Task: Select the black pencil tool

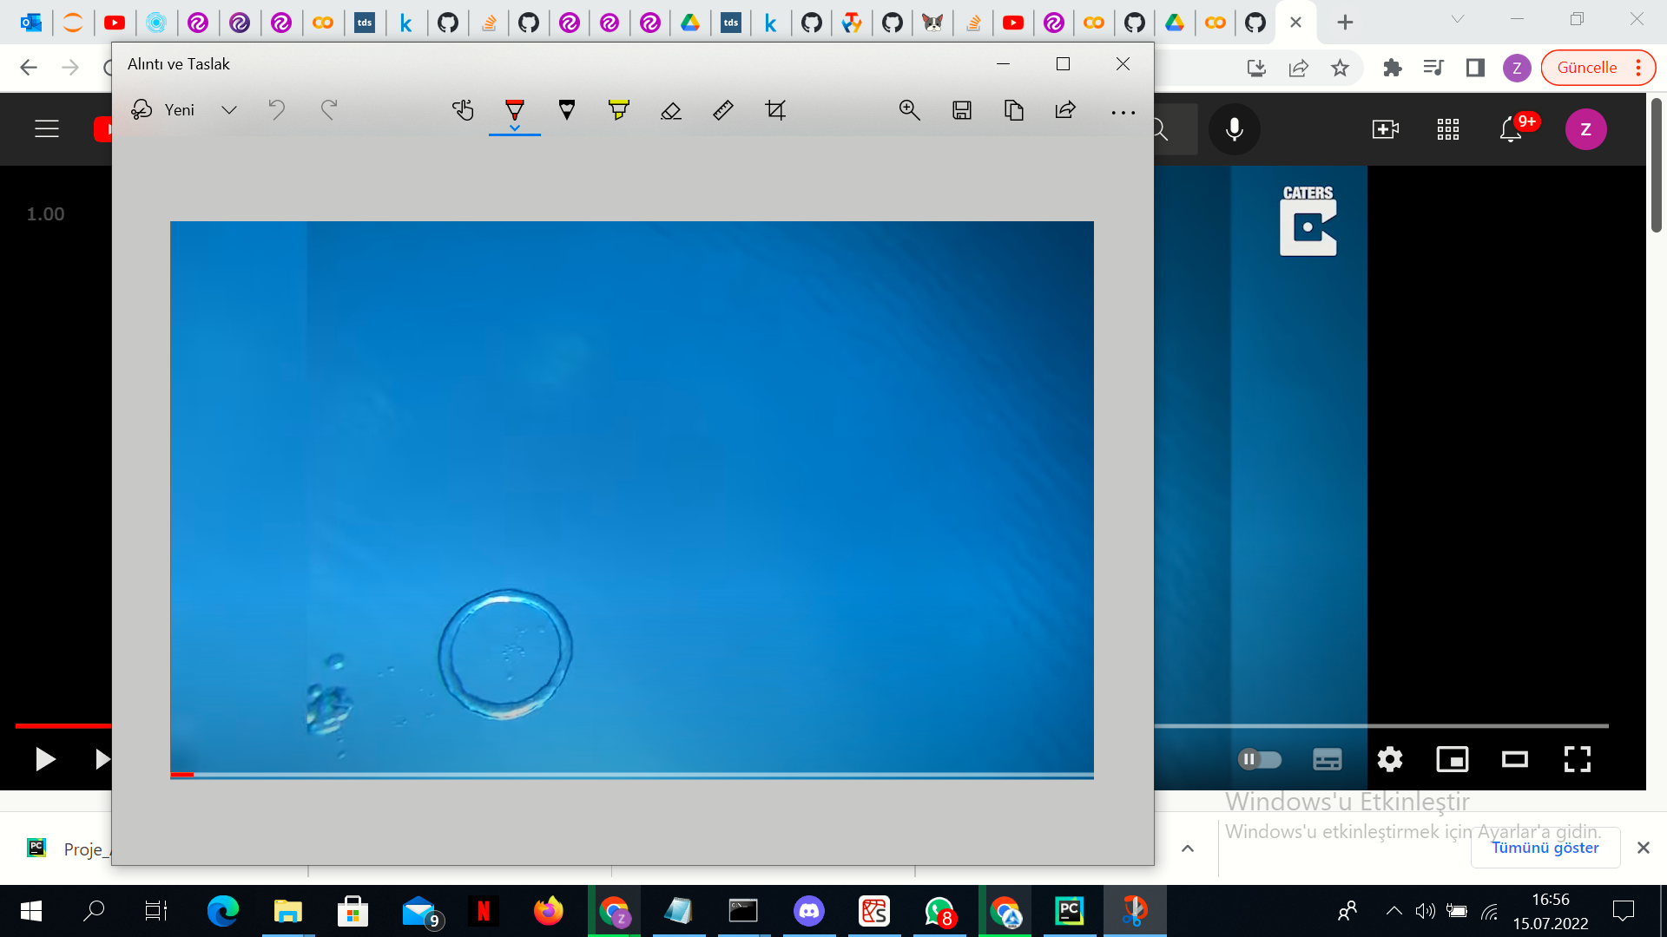Action: (566, 110)
